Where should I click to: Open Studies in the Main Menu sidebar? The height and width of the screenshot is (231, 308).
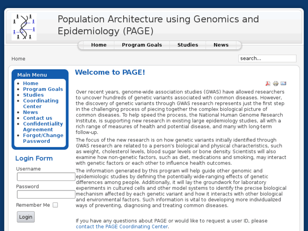tap(33, 95)
